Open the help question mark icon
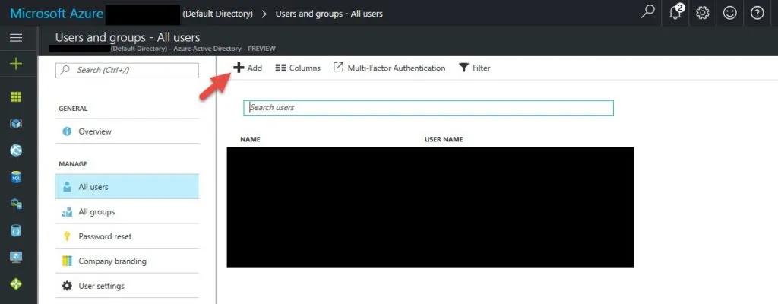 tap(757, 13)
